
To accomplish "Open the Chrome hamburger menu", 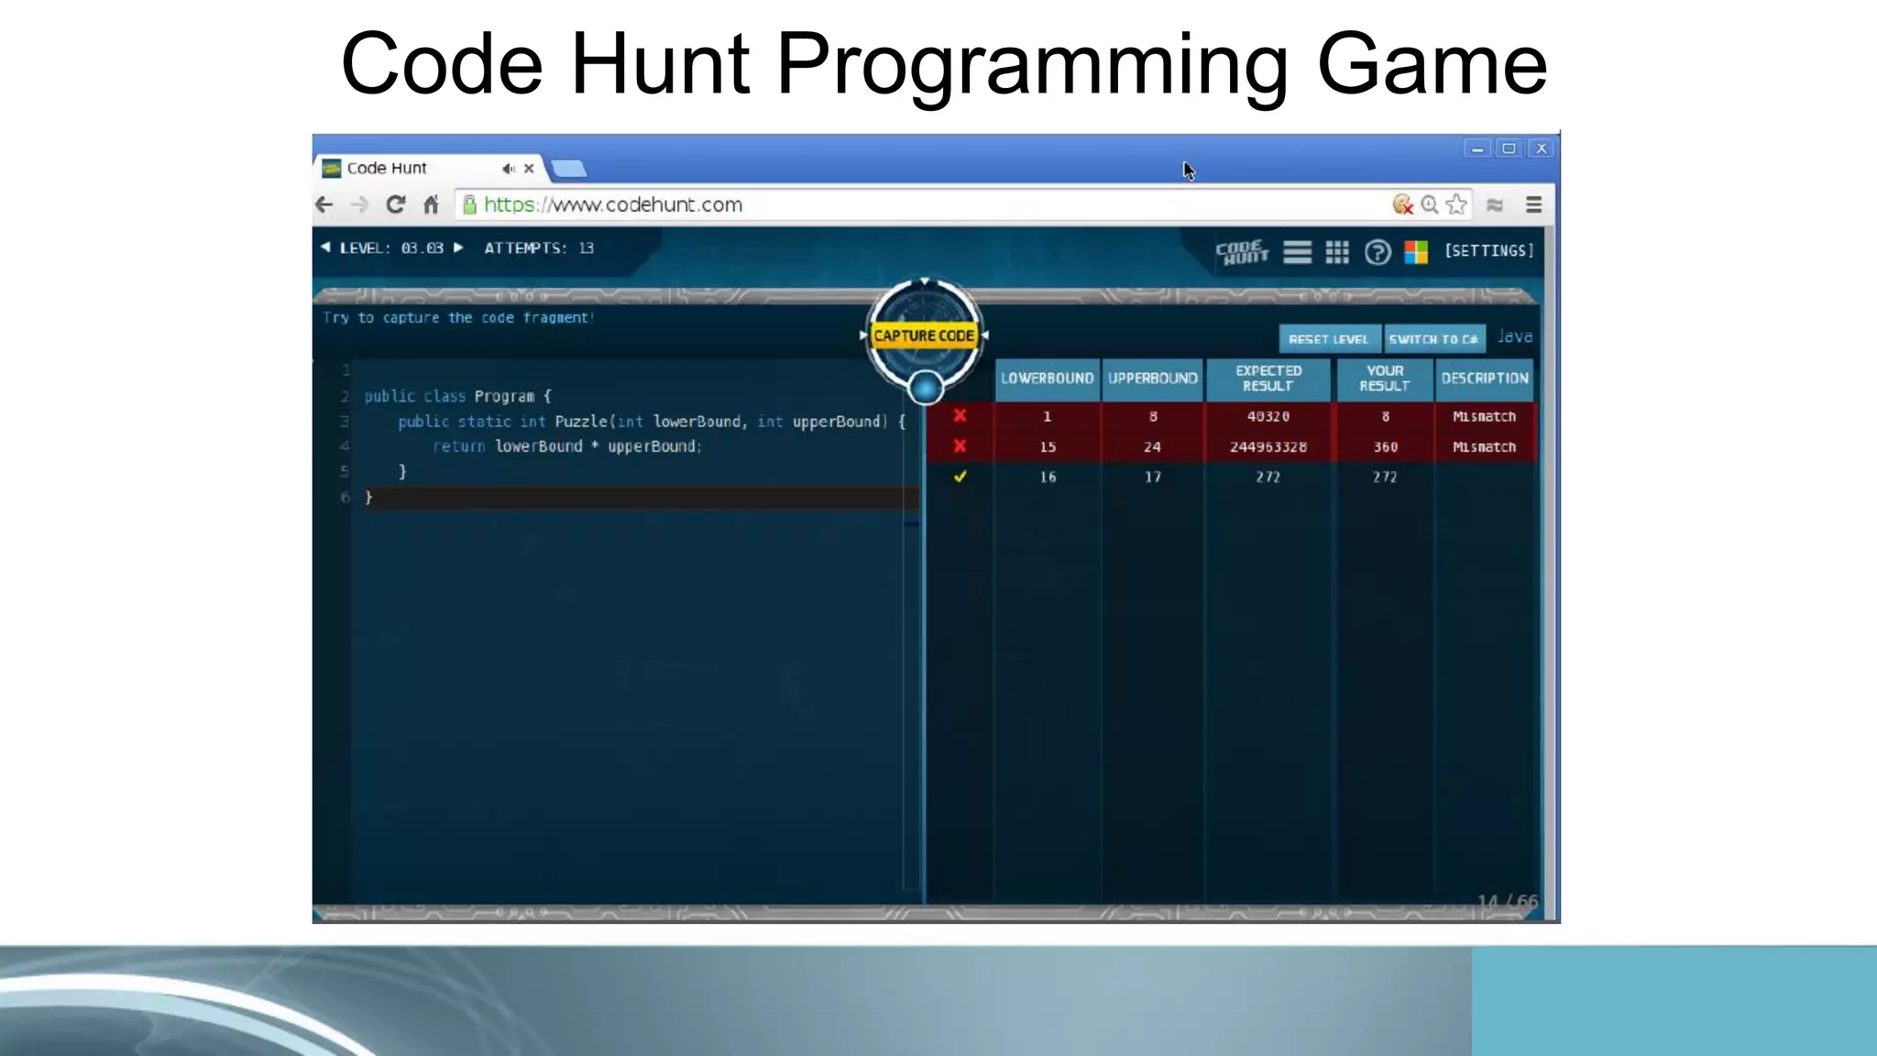I will tap(1533, 204).
